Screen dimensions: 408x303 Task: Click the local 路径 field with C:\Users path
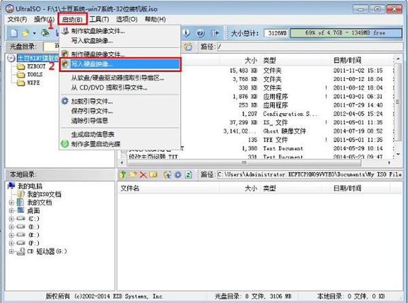point(309,174)
